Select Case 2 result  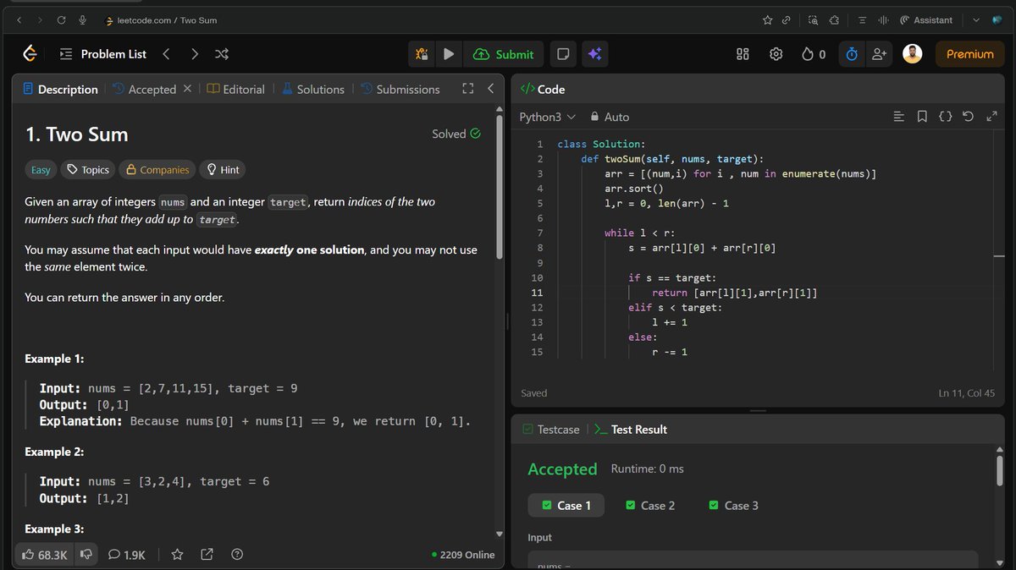(650, 506)
